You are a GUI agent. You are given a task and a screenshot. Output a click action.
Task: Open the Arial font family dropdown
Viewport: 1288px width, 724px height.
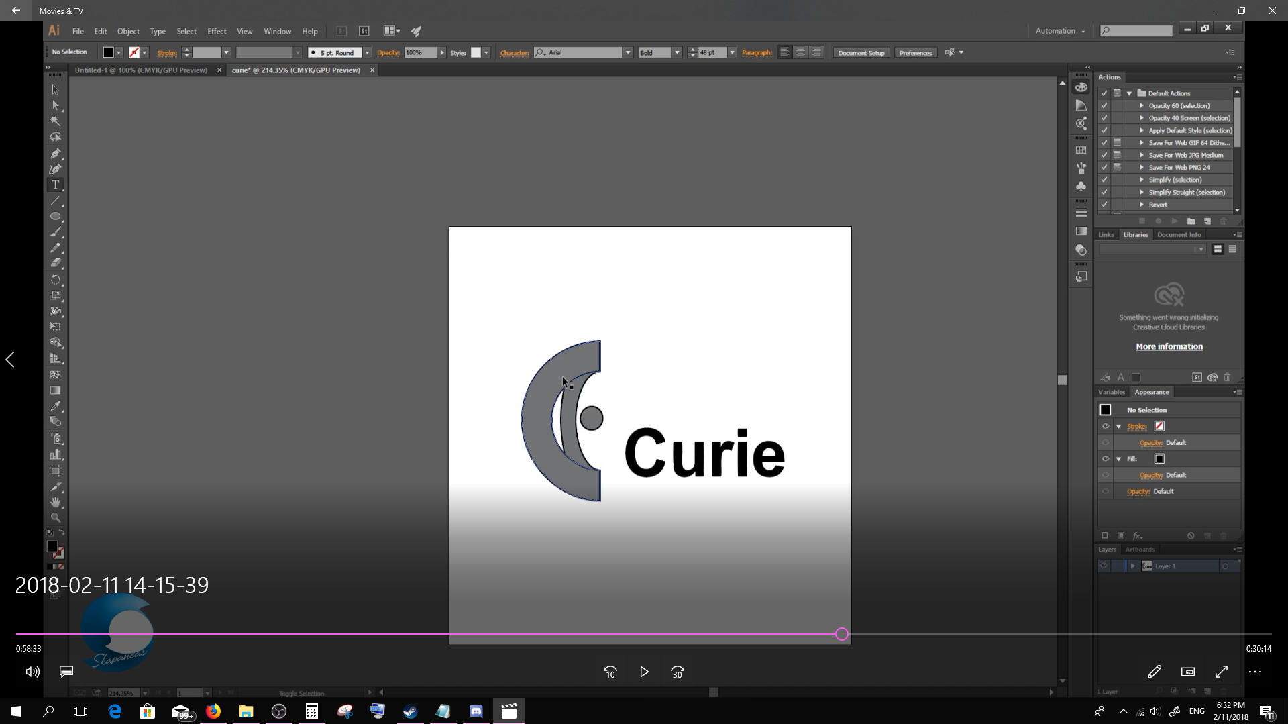tap(629, 52)
